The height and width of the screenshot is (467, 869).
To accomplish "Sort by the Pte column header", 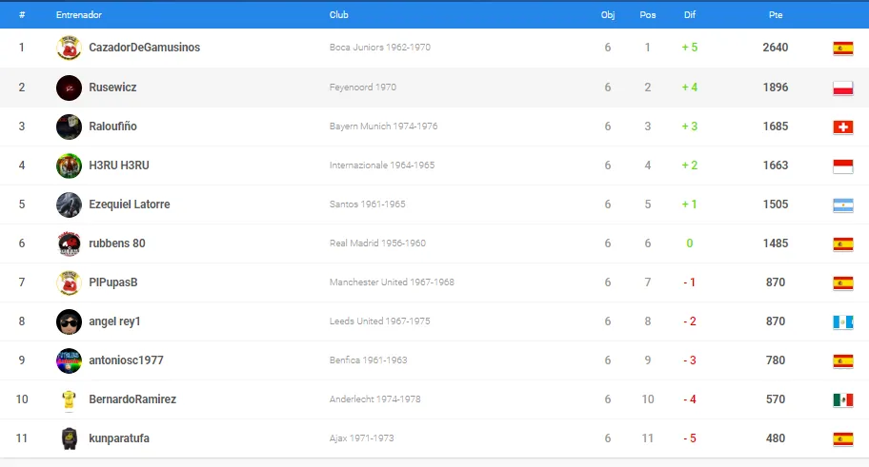I will tap(776, 15).
